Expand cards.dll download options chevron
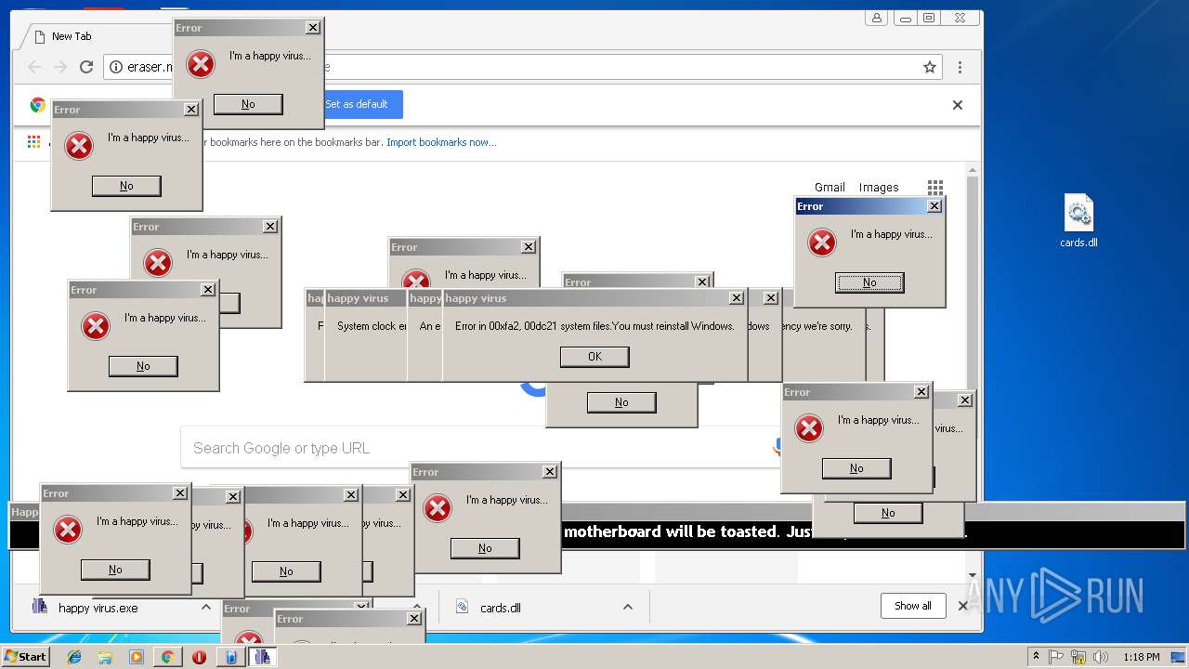The image size is (1189, 669). pos(628,608)
